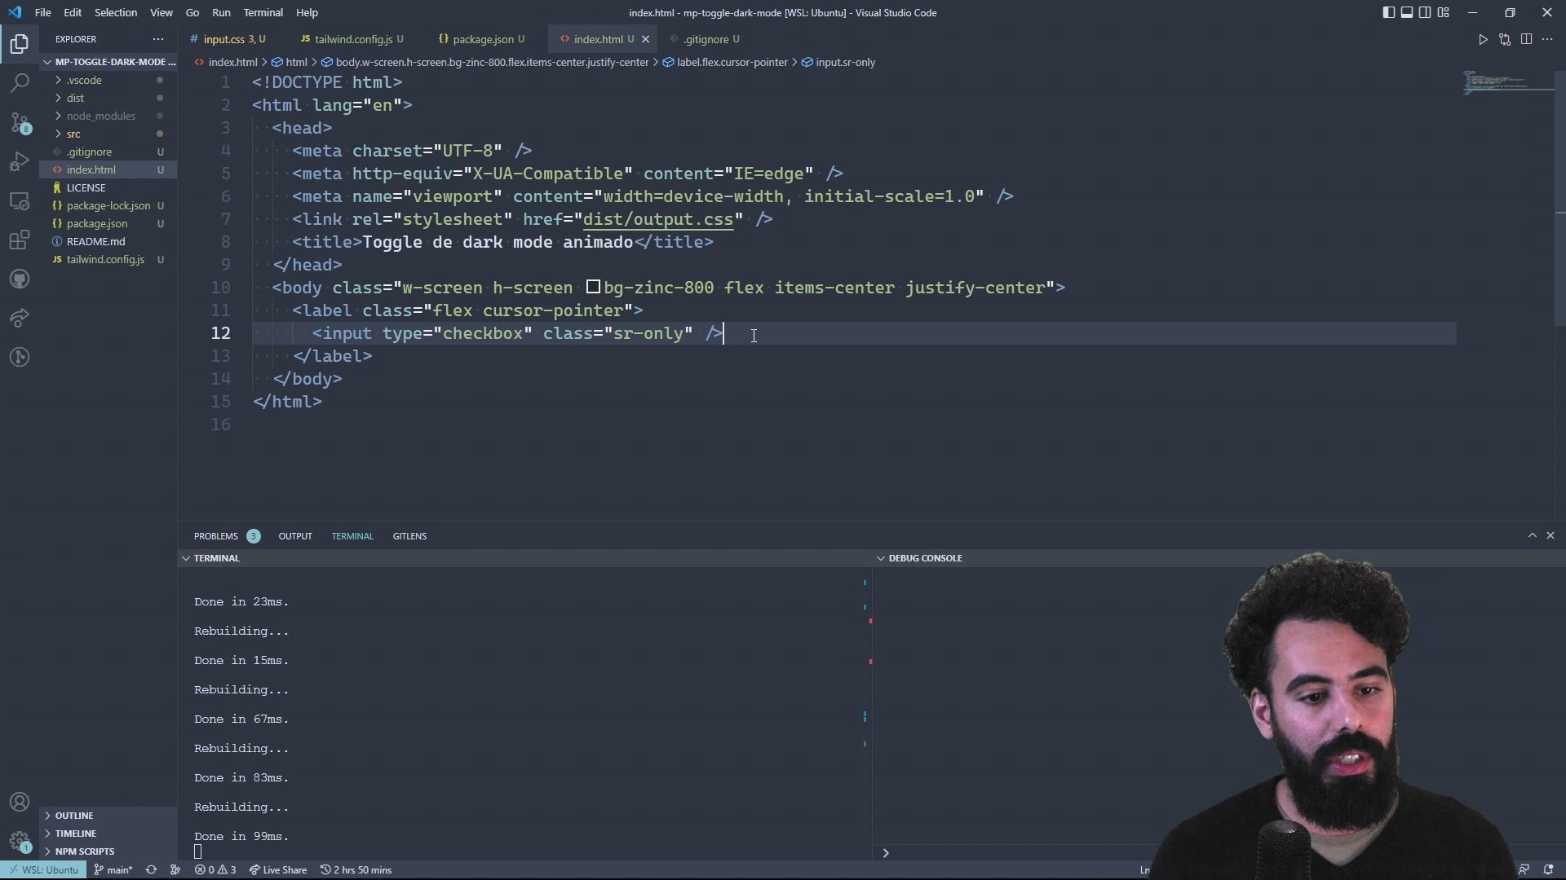Click the bg-zinc-800 color swatch

pos(593,287)
